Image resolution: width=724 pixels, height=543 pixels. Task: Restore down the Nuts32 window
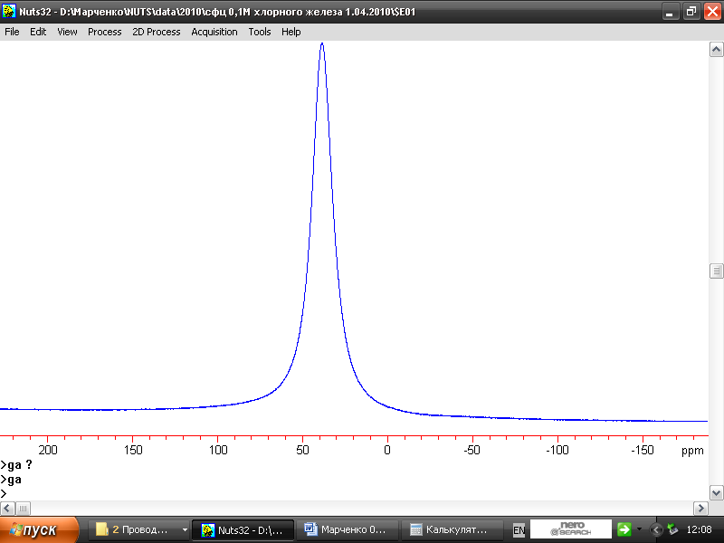coord(691,12)
